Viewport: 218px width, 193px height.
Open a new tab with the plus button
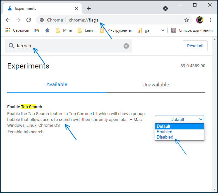pos(89,8)
